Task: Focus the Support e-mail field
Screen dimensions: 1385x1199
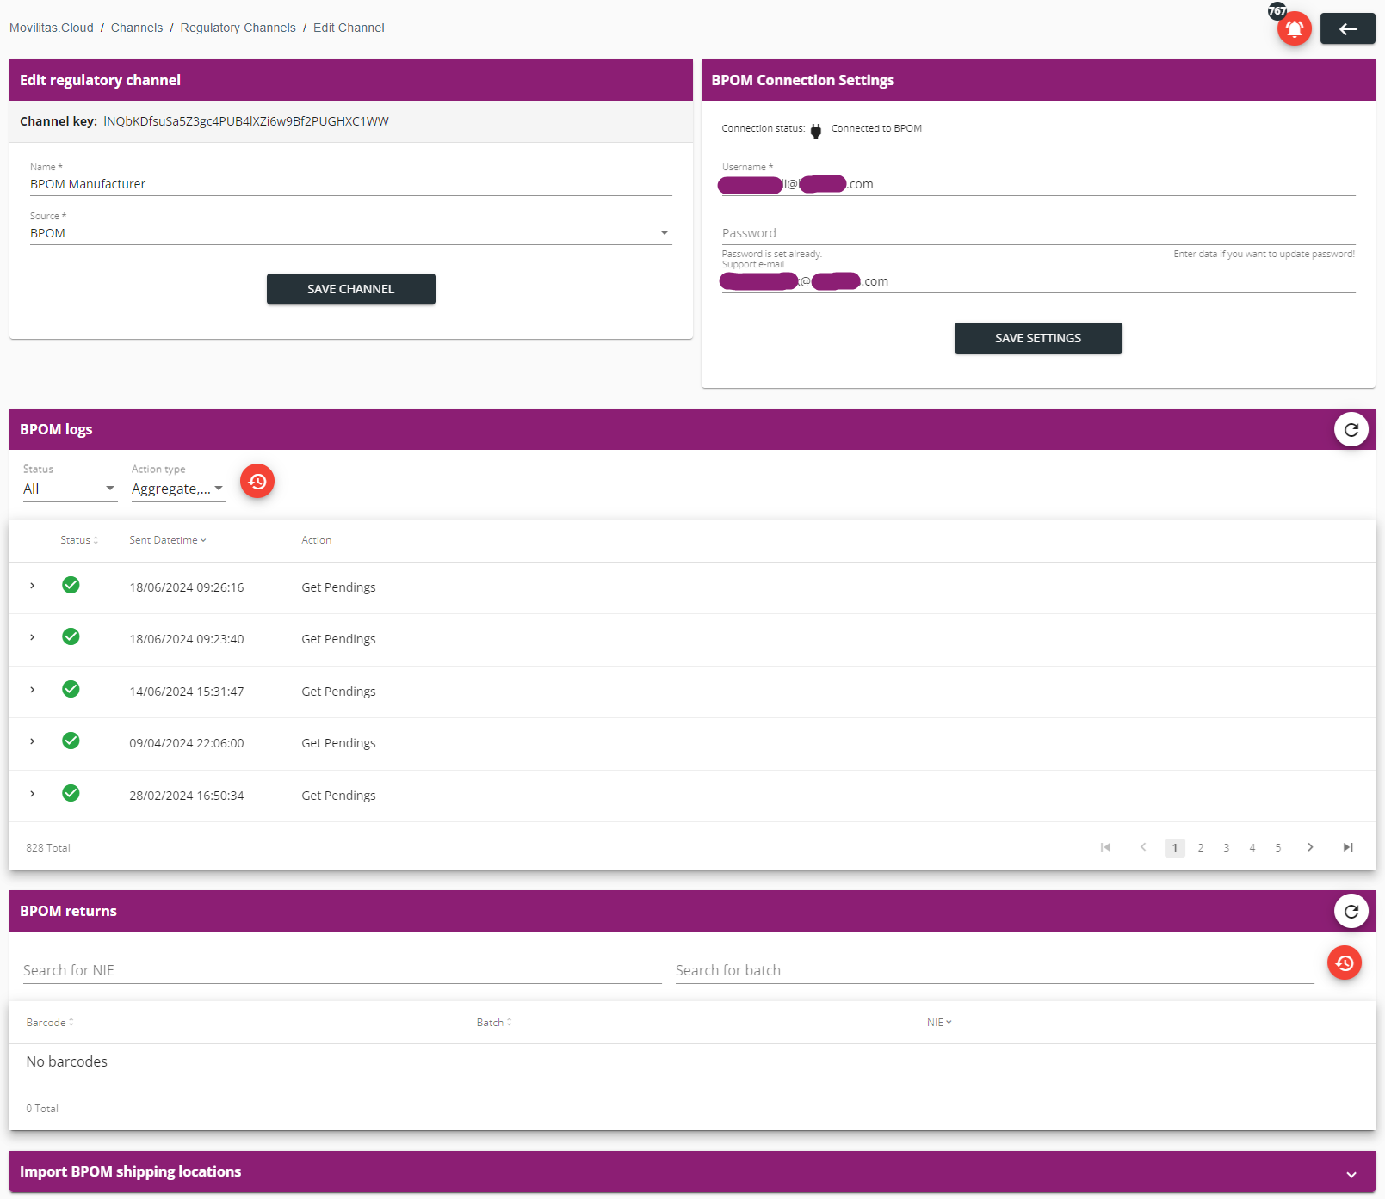Action: pyautogui.click(x=1038, y=281)
